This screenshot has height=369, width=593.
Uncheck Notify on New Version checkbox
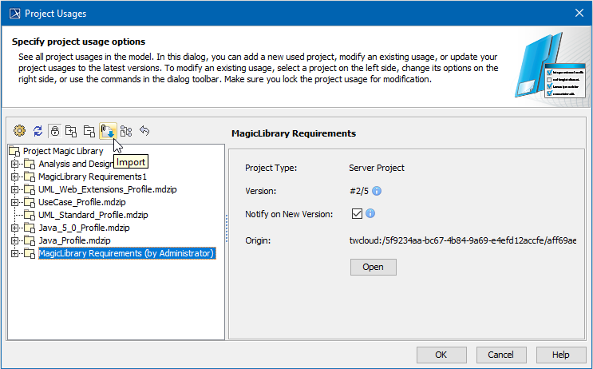pos(357,214)
